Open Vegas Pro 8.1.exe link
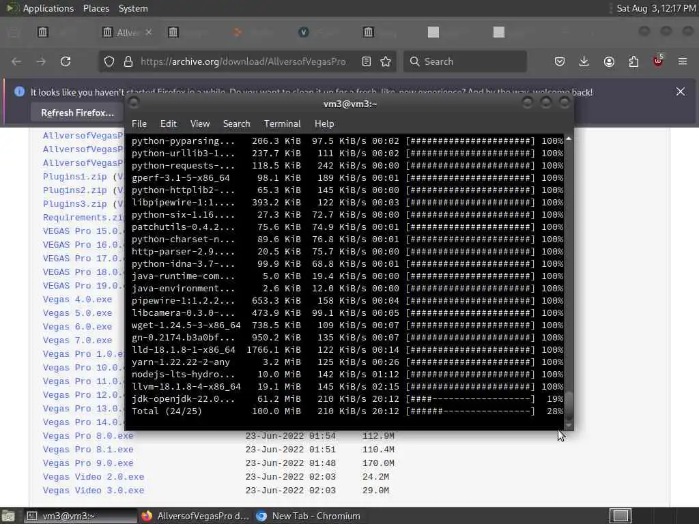This screenshot has height=524, width=699. pos(88,450)
